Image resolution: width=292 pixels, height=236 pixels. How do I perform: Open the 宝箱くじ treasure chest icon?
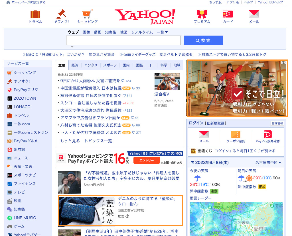click(193, 151)
